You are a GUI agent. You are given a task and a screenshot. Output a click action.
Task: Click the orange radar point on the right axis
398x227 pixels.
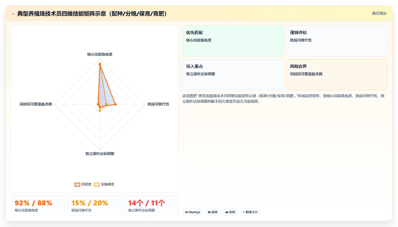point(116,104)
